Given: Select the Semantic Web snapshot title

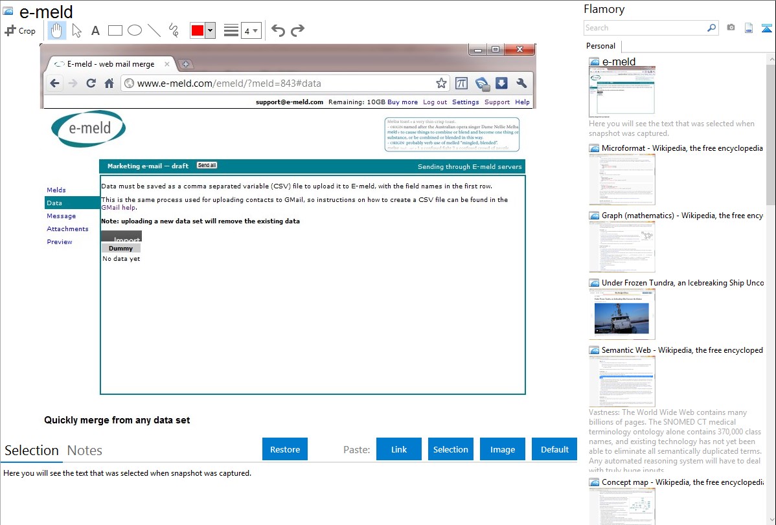Looking at the screenshot, I should pyautogui.click(x=682, y=350).
